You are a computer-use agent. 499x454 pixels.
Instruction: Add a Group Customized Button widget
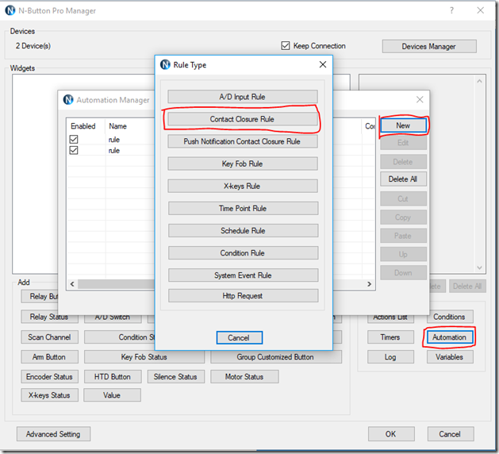coord(276,357)
